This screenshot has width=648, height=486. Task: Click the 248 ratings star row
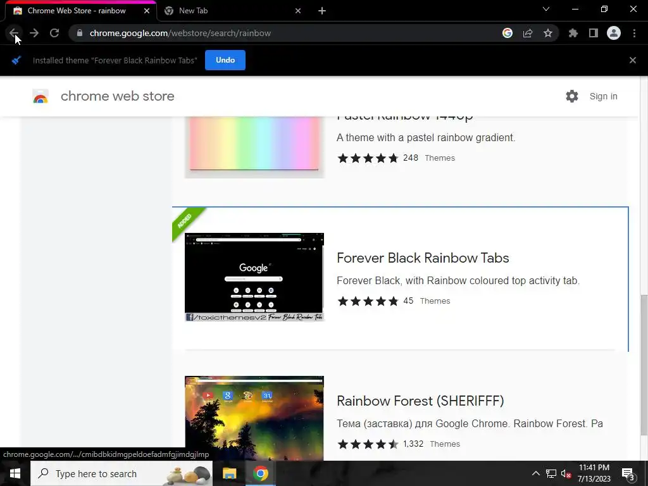coord(368,158)
